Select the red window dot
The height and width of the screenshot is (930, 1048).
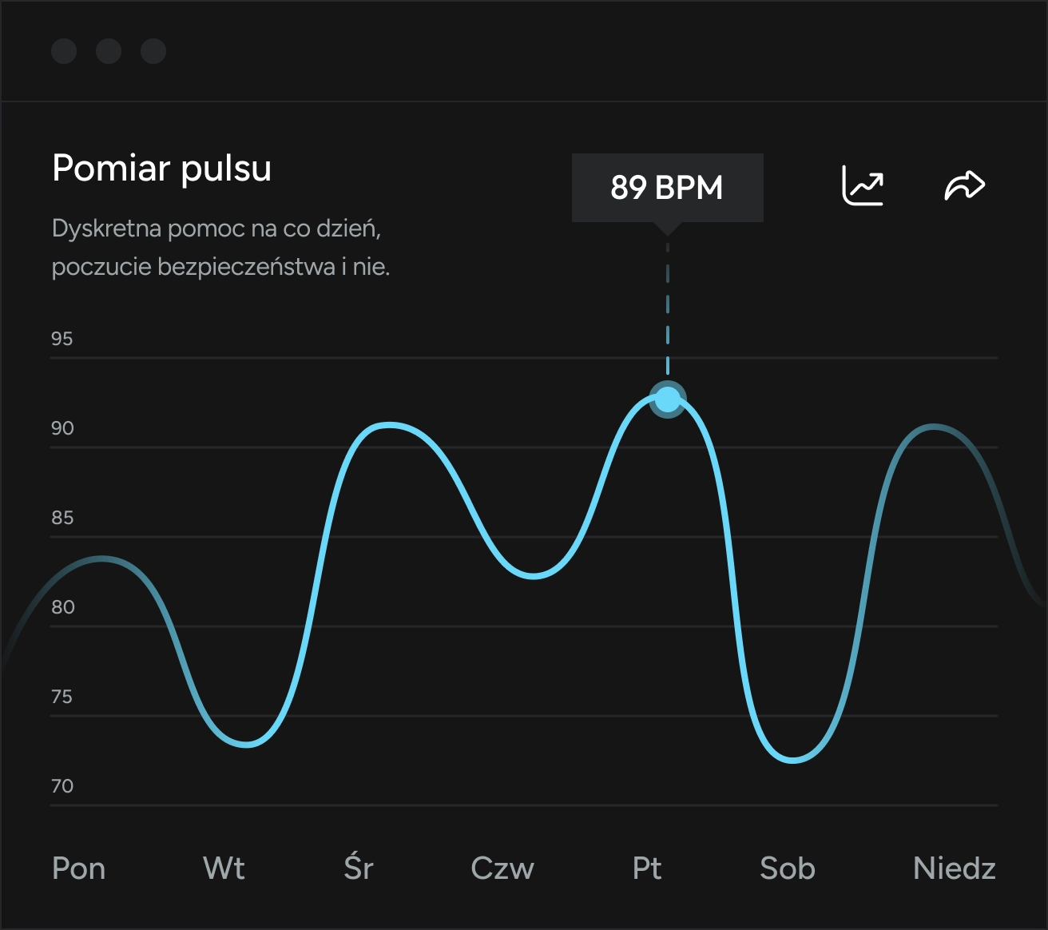(64, 51)
